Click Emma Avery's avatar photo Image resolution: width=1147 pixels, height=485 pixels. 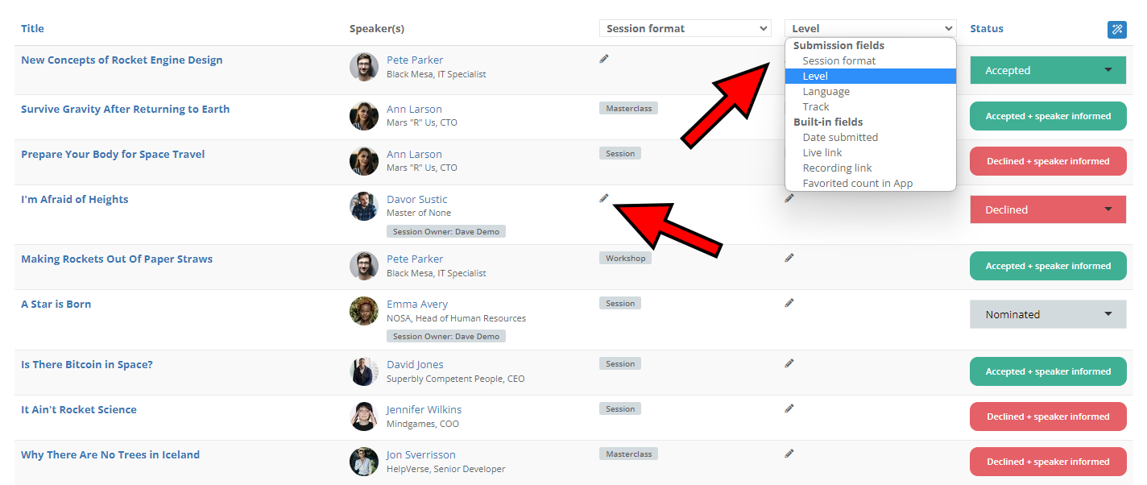(x=364, y=311)
